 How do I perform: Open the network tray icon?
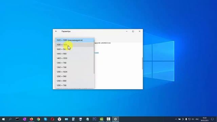(x=190, y=119)
